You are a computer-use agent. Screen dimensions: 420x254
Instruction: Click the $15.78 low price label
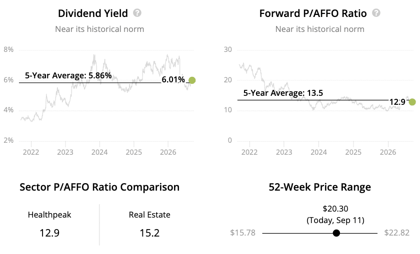click(x=243, y=233)
